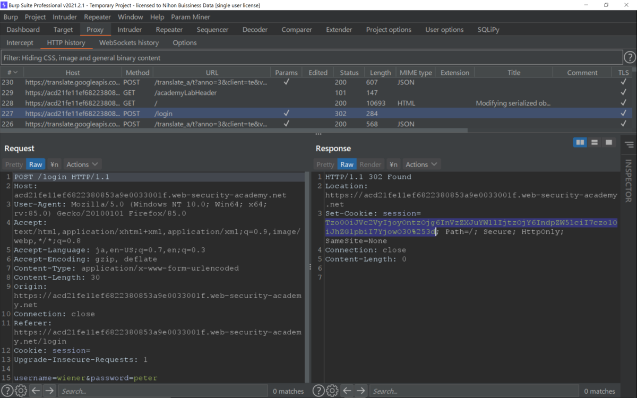This screenshot has height=398, width=637.
Task: Sort history by # column arrow
Action: [x=15, y=73]
